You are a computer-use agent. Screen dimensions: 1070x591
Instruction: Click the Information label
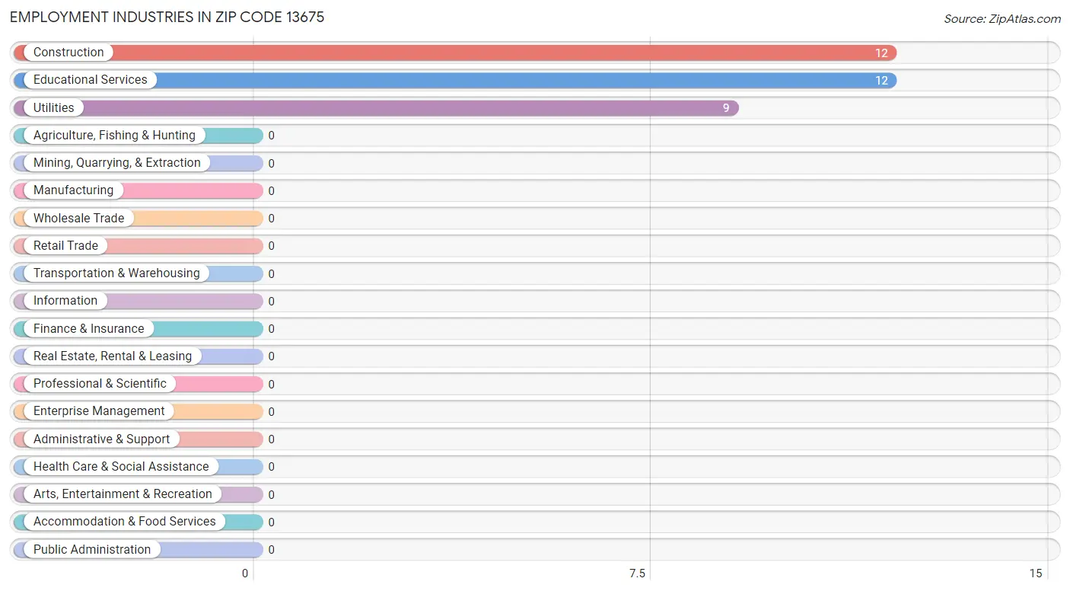65,301
